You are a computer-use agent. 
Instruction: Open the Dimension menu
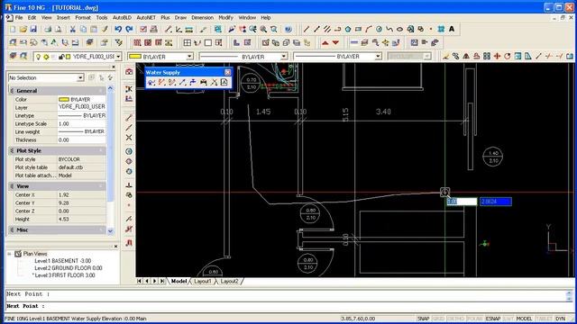(202, 18)
